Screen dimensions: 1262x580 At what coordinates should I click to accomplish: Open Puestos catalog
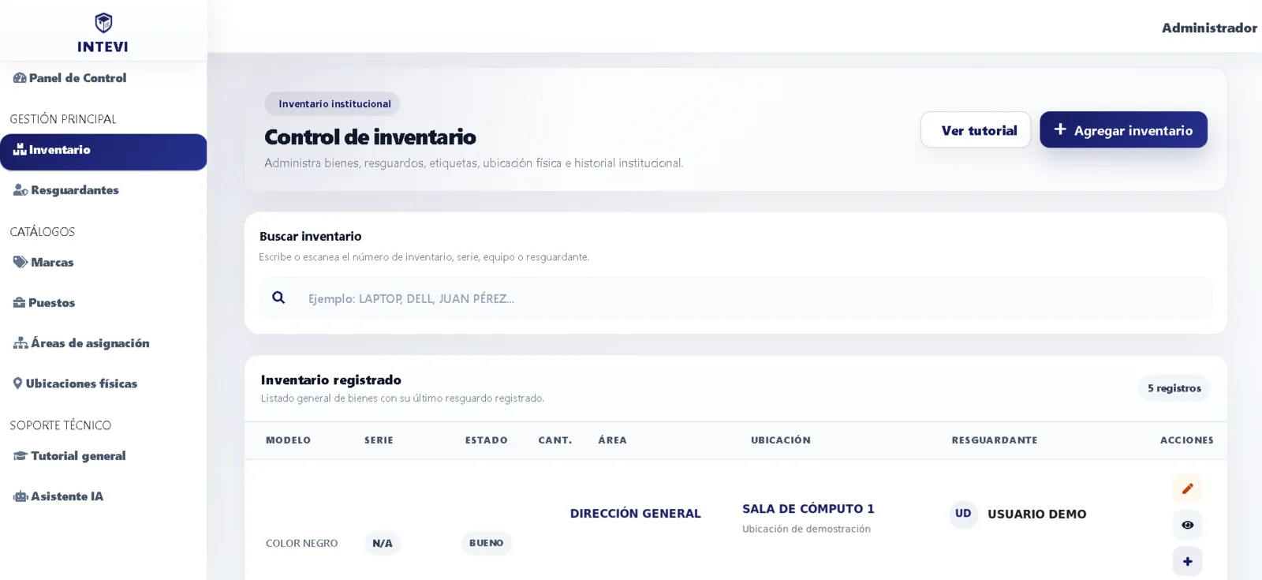[x=44, y=302]
